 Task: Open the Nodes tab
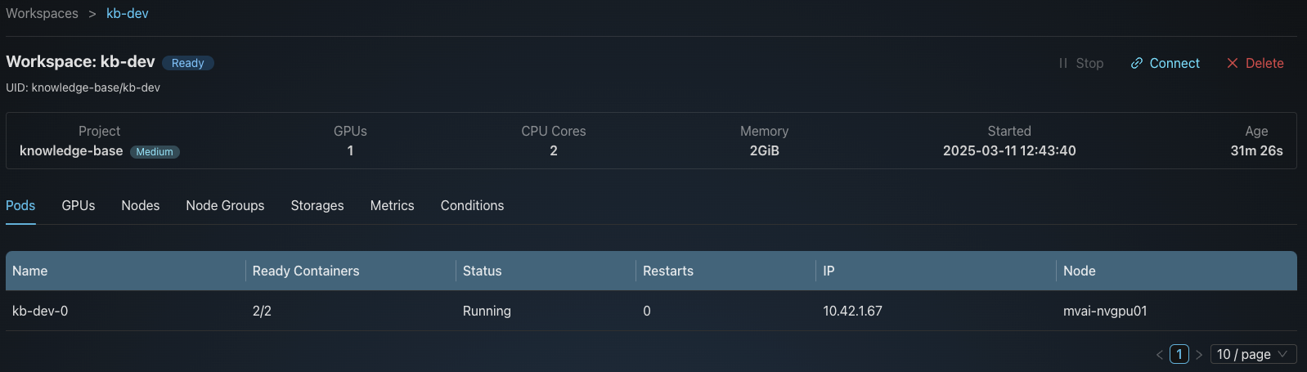[141, 205]
